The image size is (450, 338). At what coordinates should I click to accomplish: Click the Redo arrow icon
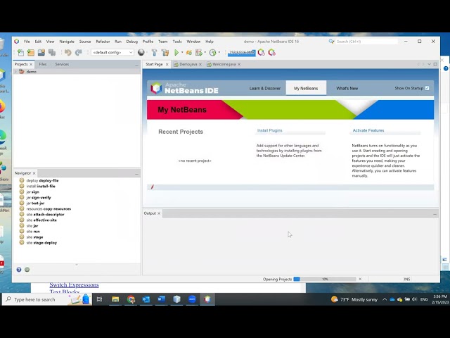(x=78, y=52)
